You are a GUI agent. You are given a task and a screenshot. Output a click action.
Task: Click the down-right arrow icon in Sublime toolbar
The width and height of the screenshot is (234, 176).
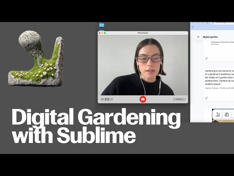coord(218,115)
